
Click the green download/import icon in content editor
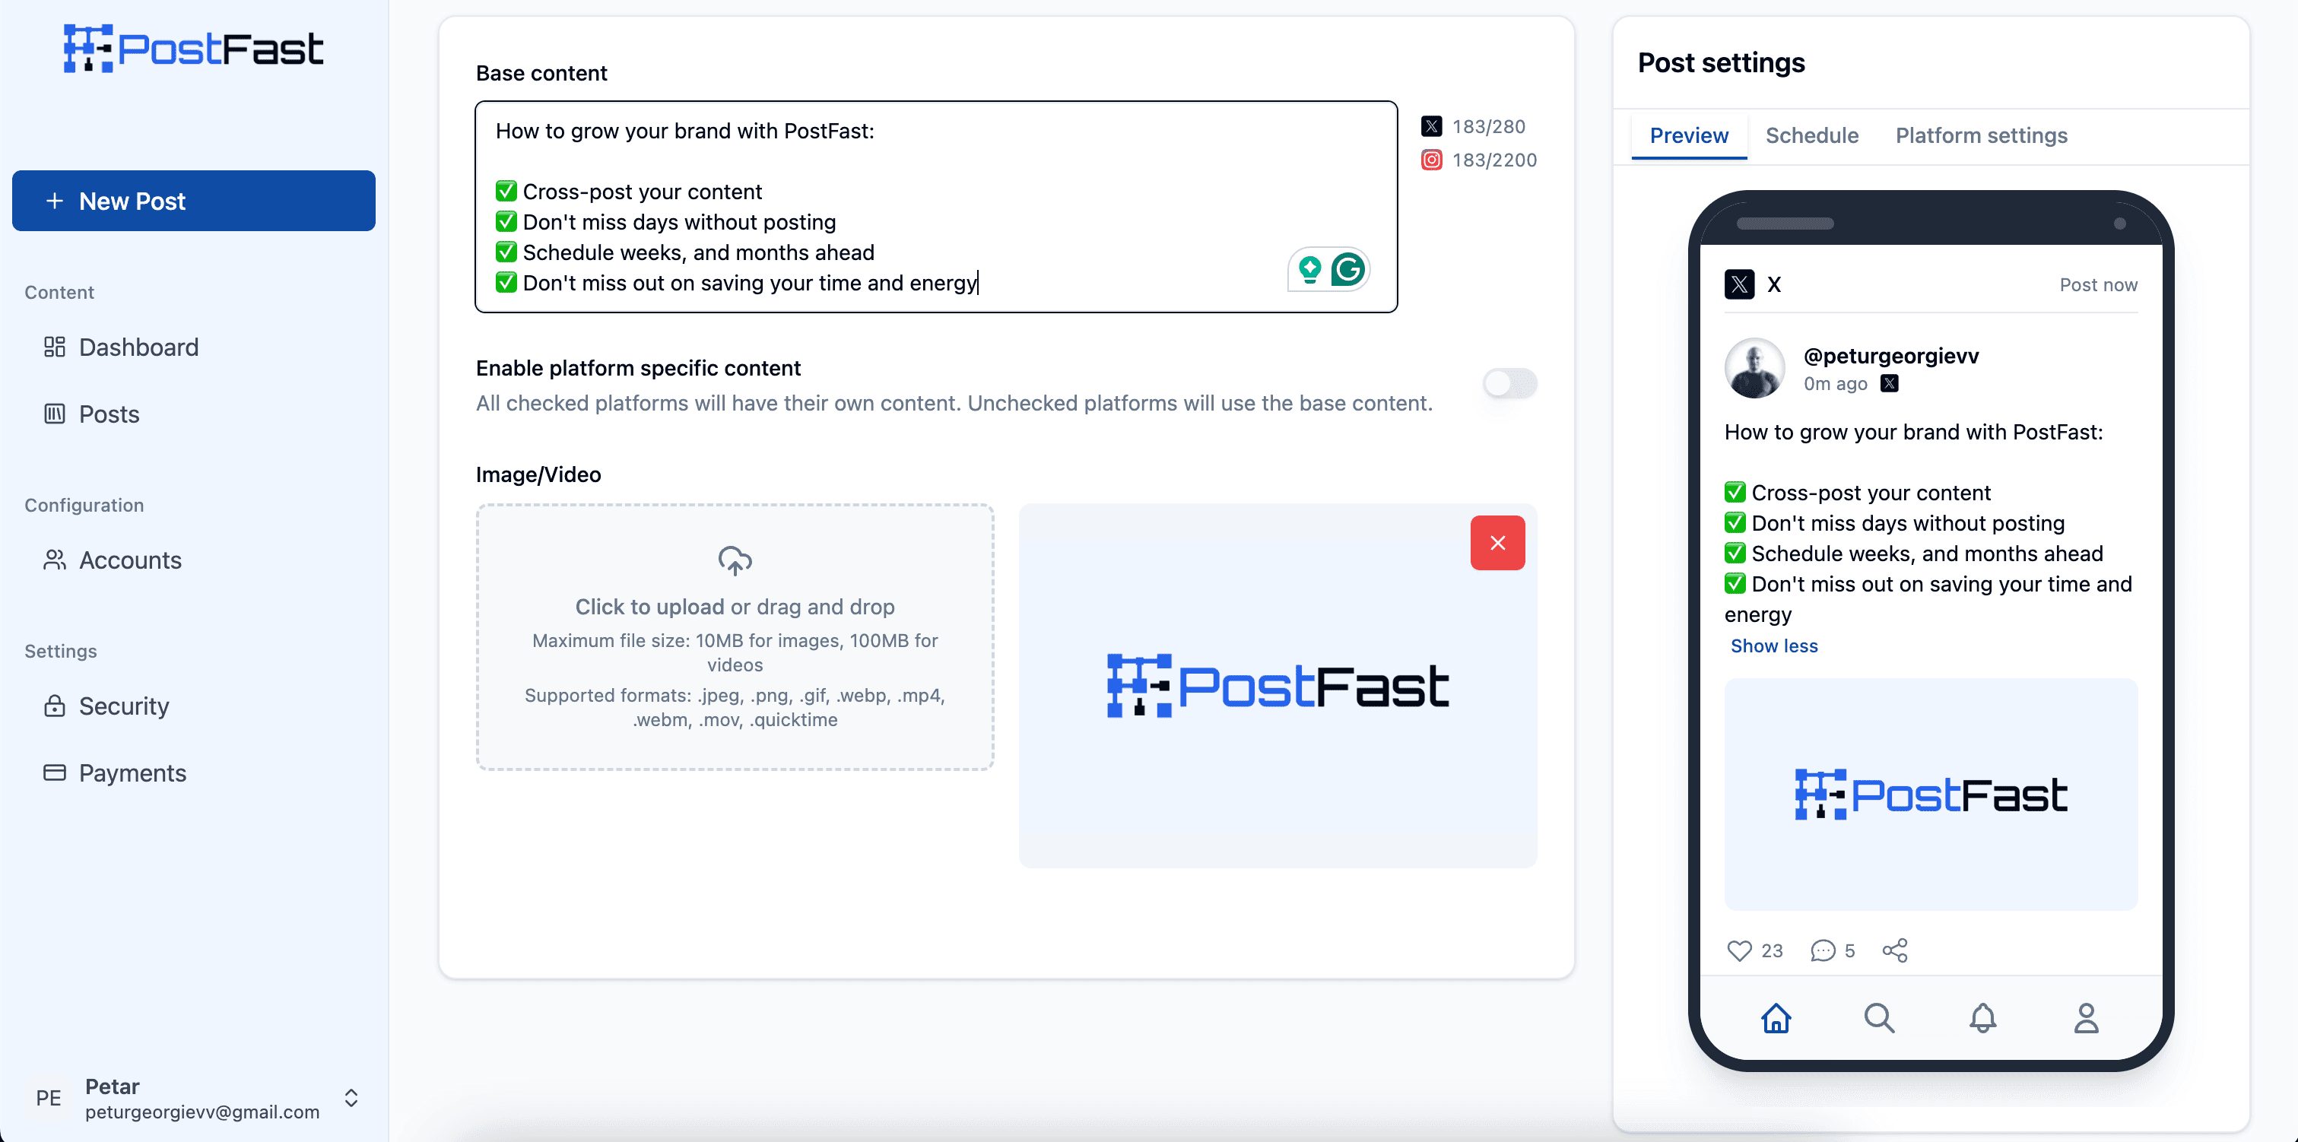(x=1309, y=270)
